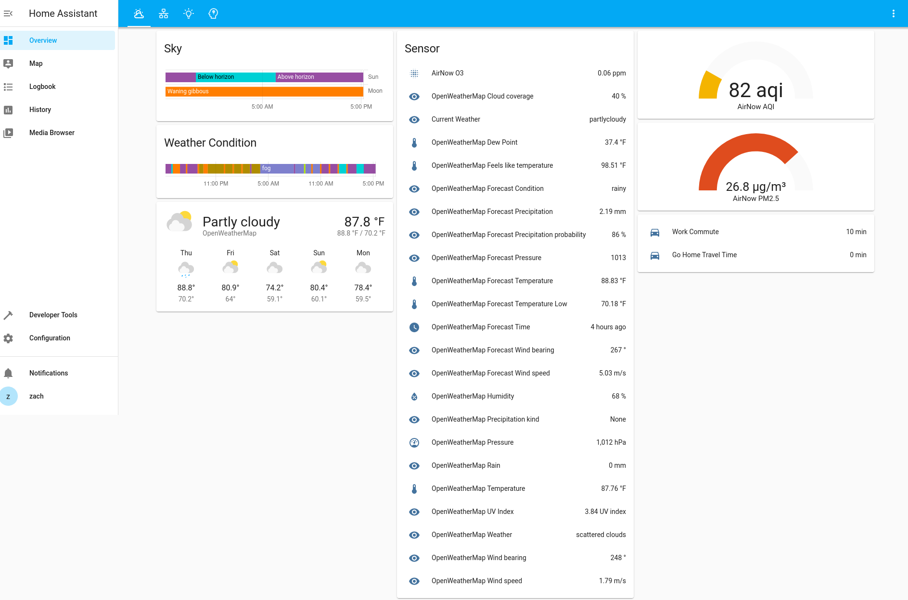Image resolution: width=908 pixels, height=600 pixels.
Task: Open the zach user profile
Action: click(58, 396)
